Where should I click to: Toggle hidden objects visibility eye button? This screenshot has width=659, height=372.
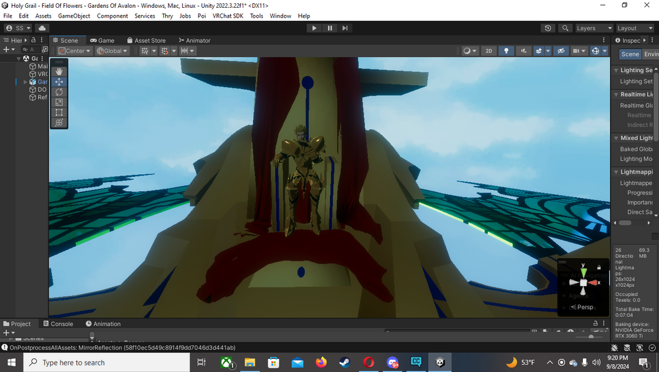pyautogui.click(x=561, y=51)
